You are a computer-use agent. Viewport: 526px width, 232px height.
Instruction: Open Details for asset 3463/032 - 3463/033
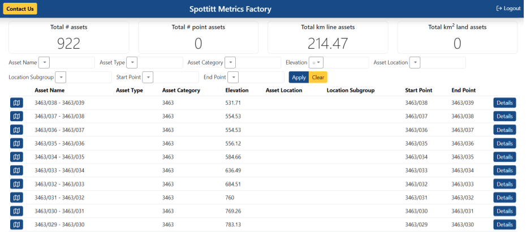coord(505,184)
